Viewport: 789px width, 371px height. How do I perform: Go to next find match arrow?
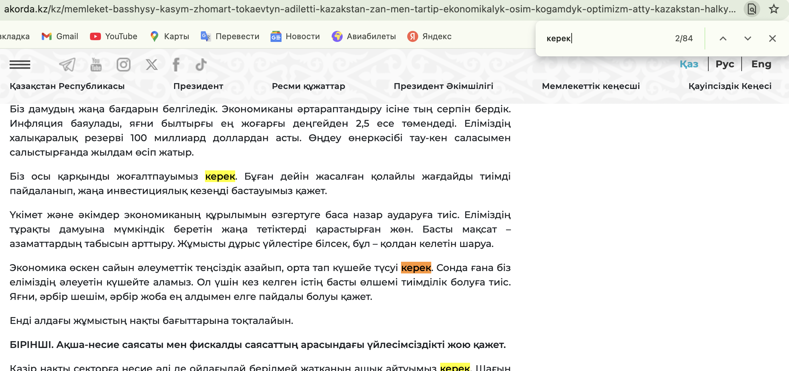[x=747, y=38]
